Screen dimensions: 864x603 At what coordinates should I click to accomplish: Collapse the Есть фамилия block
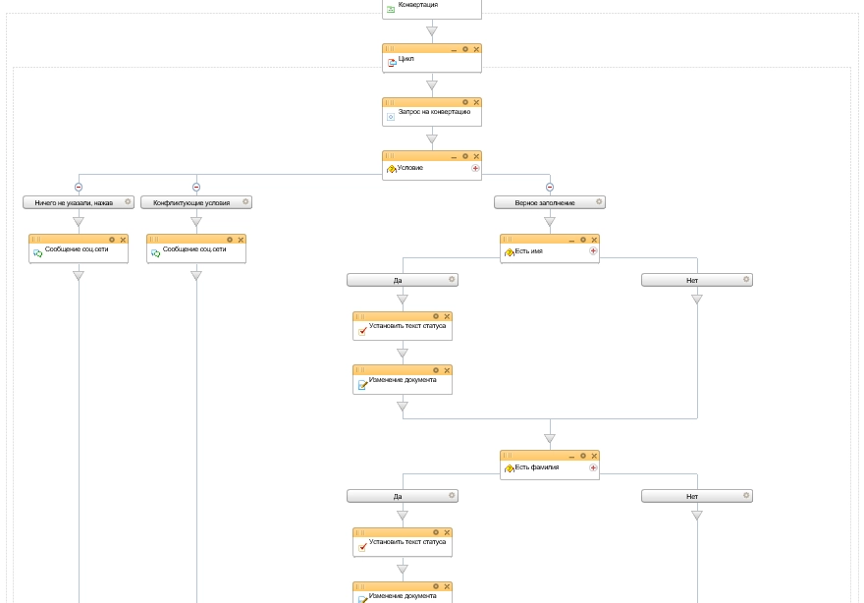tap(571, 456)
